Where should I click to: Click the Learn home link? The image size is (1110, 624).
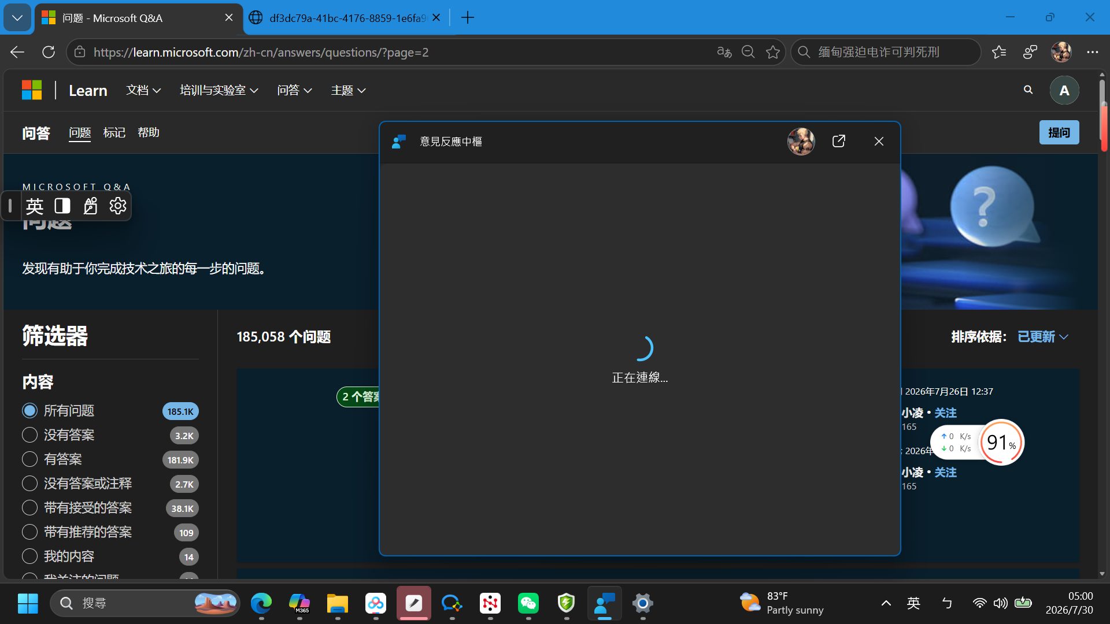88,91
